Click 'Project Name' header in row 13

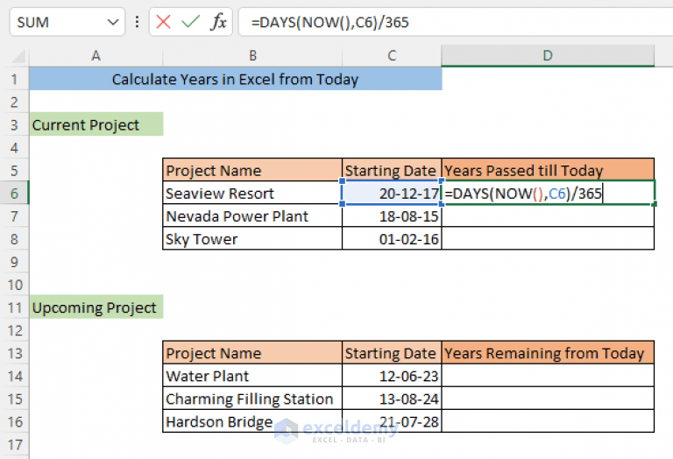tap(252, 353)
